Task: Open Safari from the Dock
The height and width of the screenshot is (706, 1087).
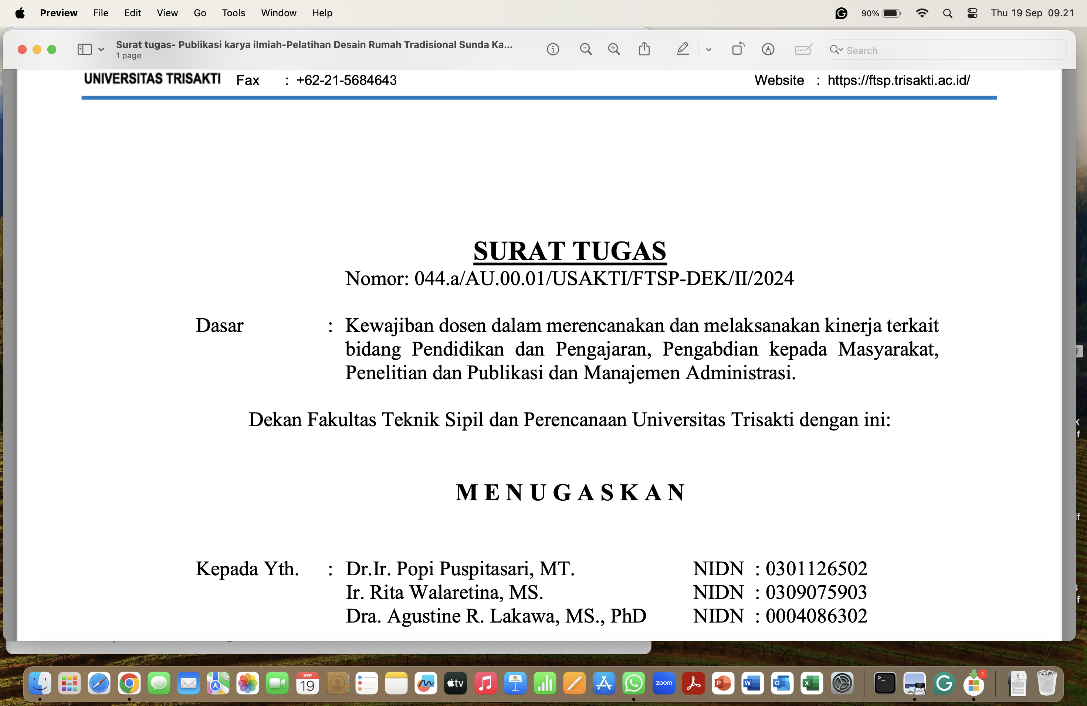Action: [99, 683]
